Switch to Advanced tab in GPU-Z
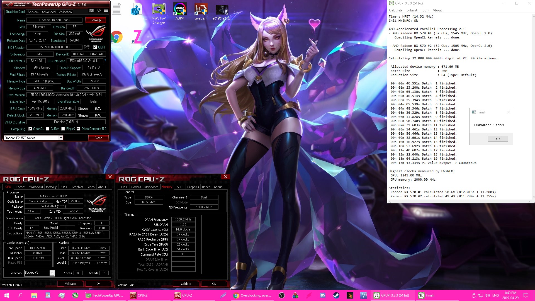 pos(48,12)
